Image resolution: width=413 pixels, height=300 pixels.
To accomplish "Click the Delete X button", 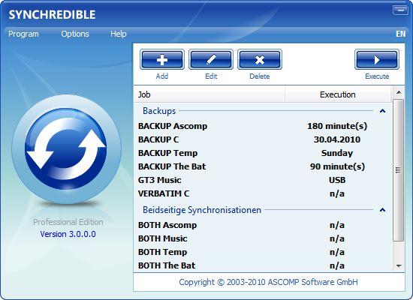I will coord(260,59).
